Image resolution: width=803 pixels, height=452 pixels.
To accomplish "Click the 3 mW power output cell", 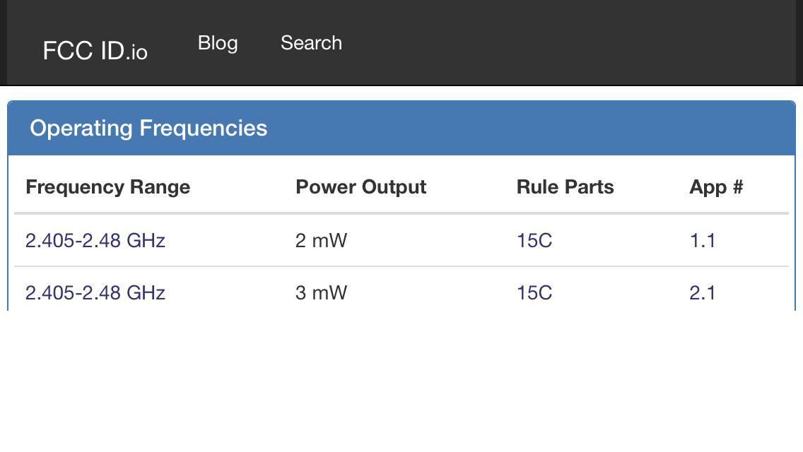I will click(322, 292).
